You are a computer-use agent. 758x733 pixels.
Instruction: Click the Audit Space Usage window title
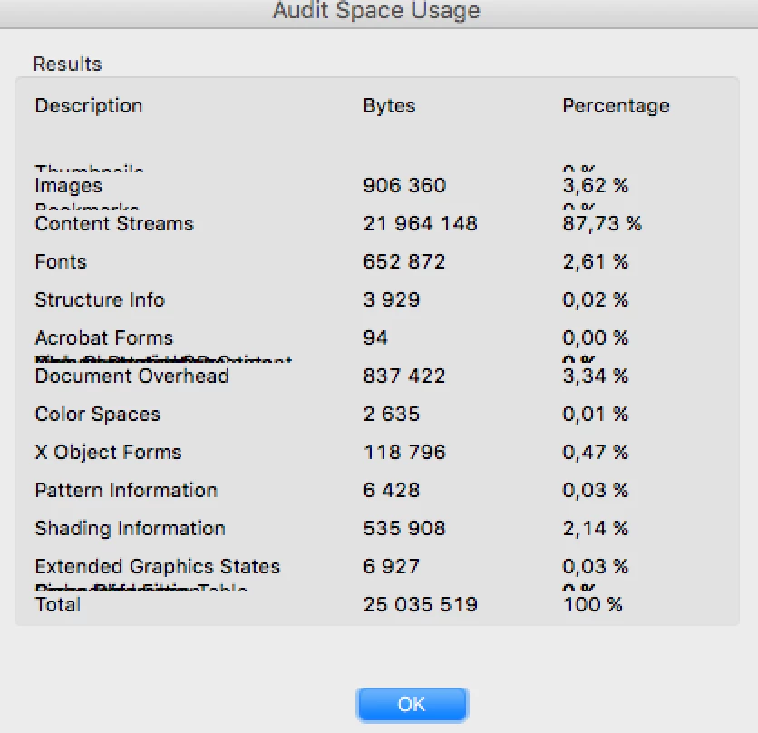coord(376,12)
